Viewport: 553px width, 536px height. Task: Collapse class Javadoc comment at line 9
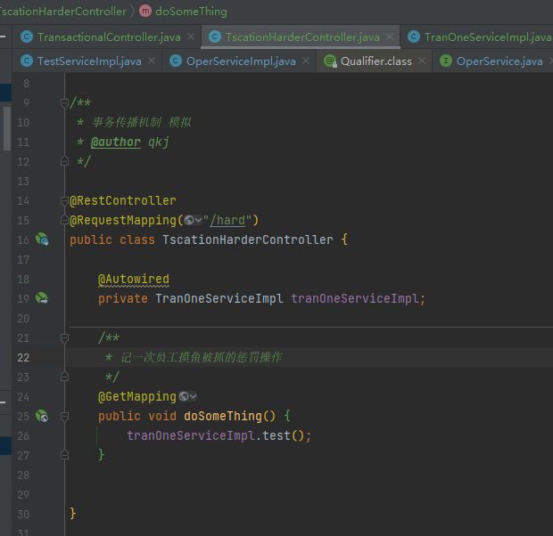[64, 102]
